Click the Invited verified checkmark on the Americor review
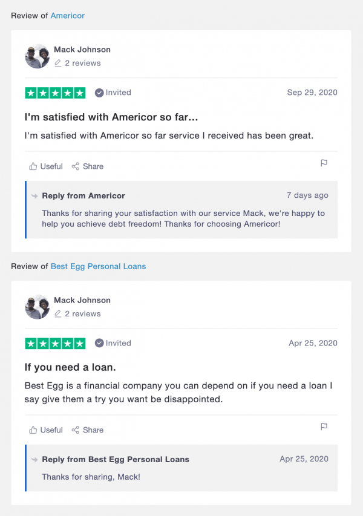Viewport: 363px width, 516px height. pos(99,93)
